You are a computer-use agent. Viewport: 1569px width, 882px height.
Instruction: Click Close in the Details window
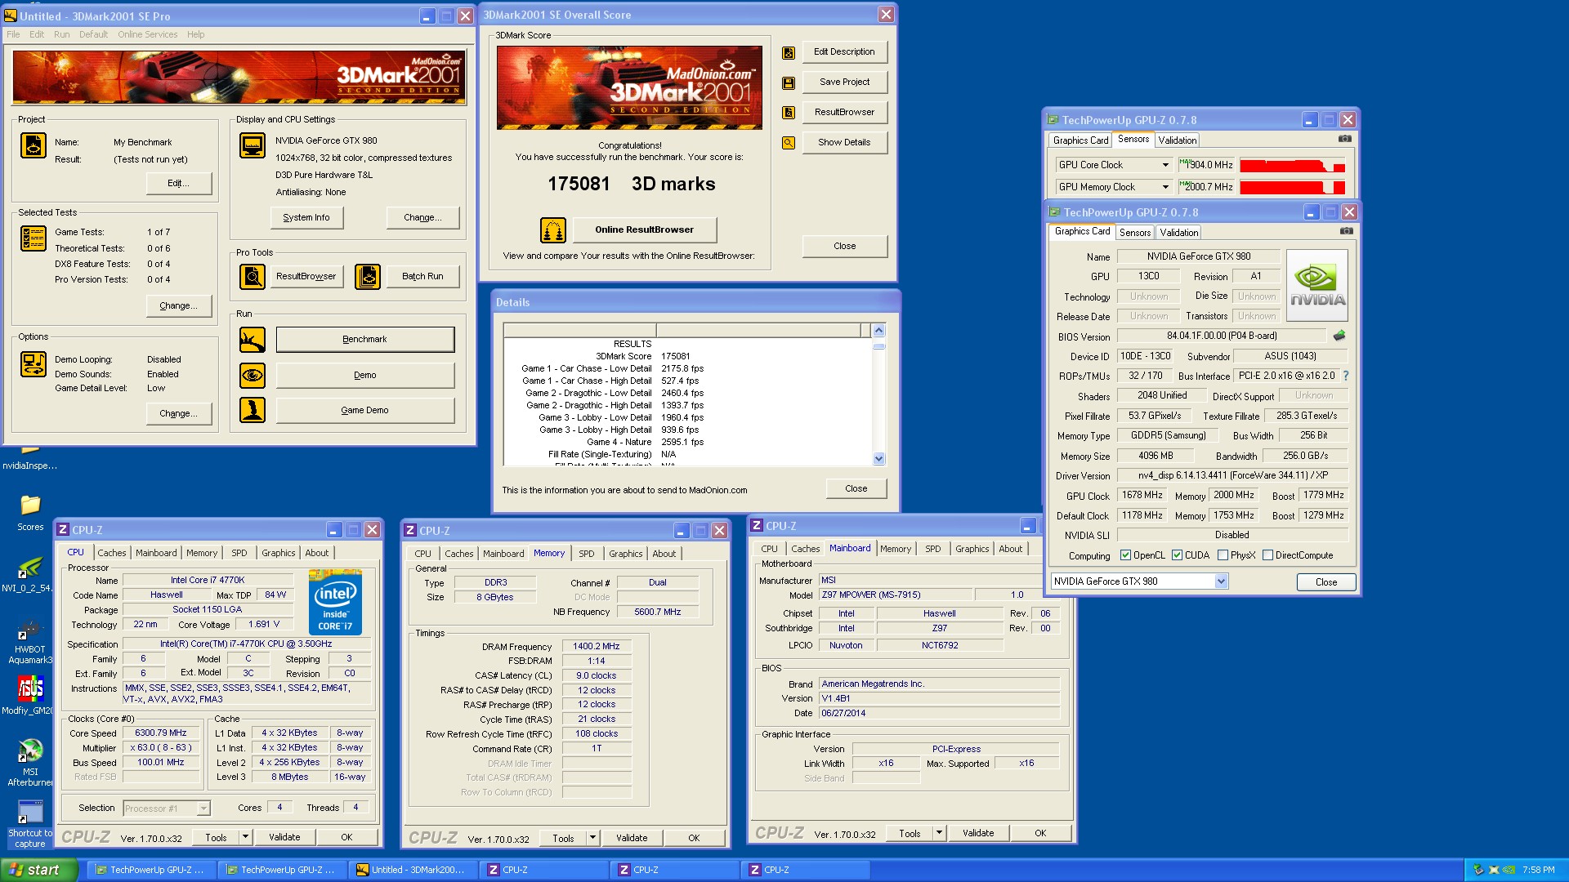tap(856, 488)
